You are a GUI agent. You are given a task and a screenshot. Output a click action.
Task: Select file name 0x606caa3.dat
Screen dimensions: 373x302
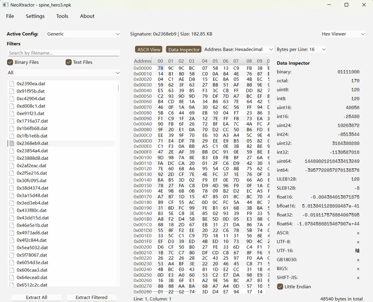[32, 270]
